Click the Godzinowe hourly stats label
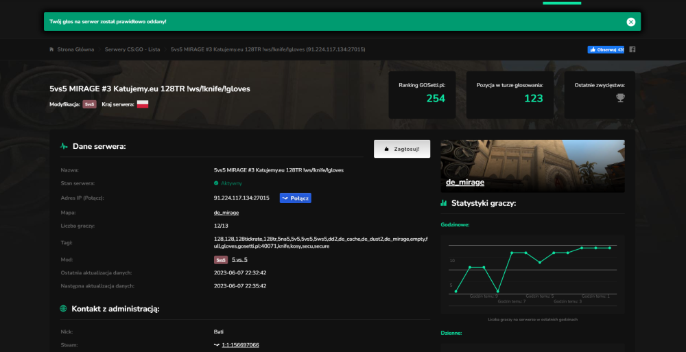This screenshot has width=686, height=352. [x=455, y=224]
